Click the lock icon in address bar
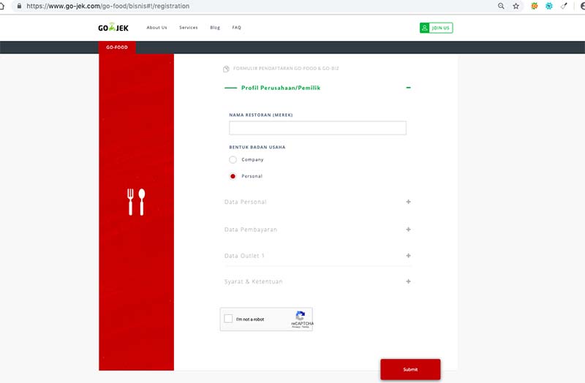The image size is (585, 383). coord(19,6)
